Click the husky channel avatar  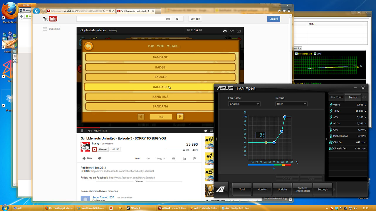(85, 147)
